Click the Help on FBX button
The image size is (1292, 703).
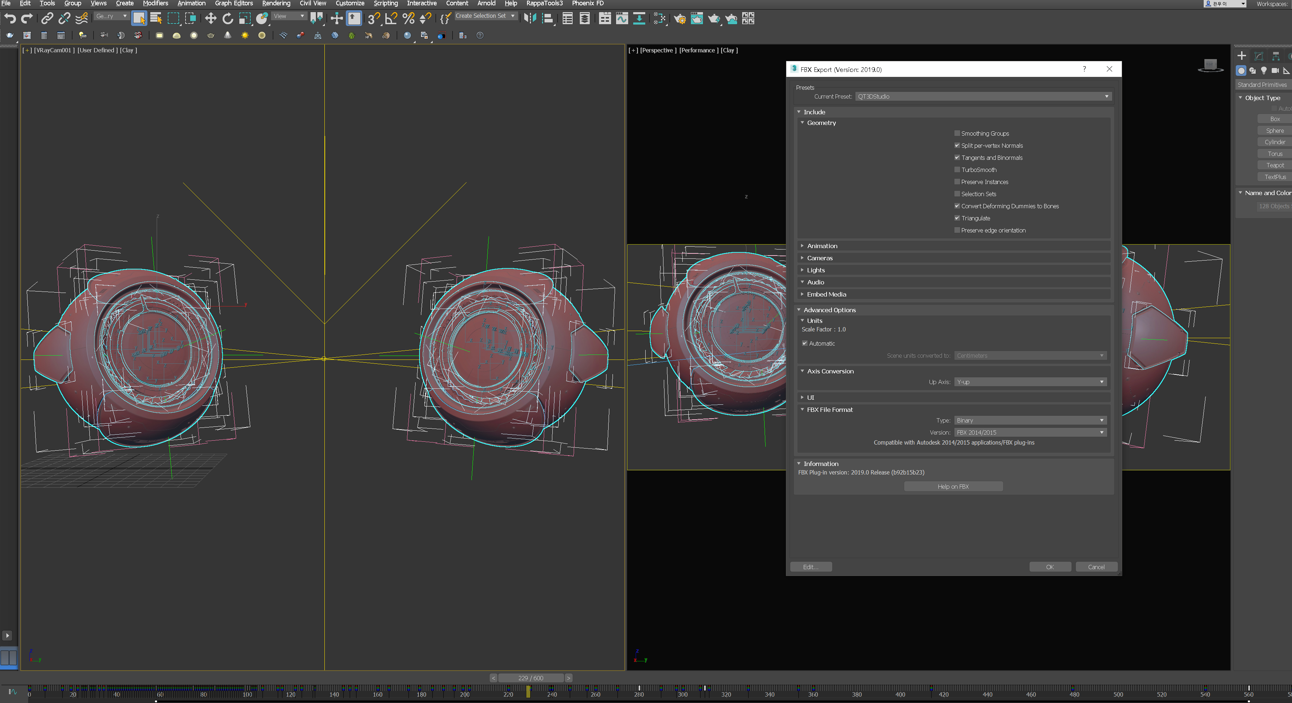click(953, 487)
